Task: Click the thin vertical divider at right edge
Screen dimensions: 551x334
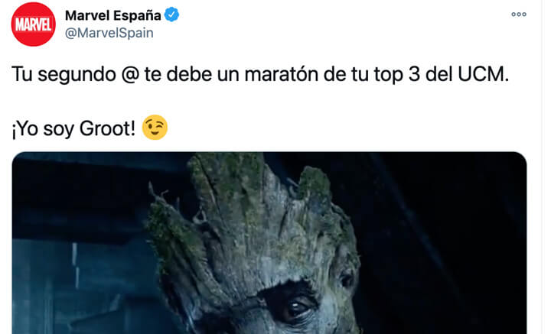Action: [x=542, y=167]
